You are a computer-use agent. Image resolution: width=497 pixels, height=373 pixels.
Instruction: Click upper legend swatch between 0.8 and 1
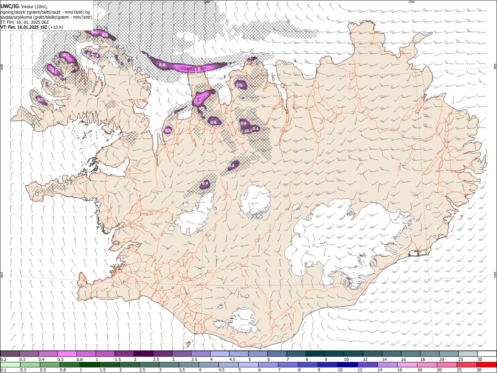[86, 354]
